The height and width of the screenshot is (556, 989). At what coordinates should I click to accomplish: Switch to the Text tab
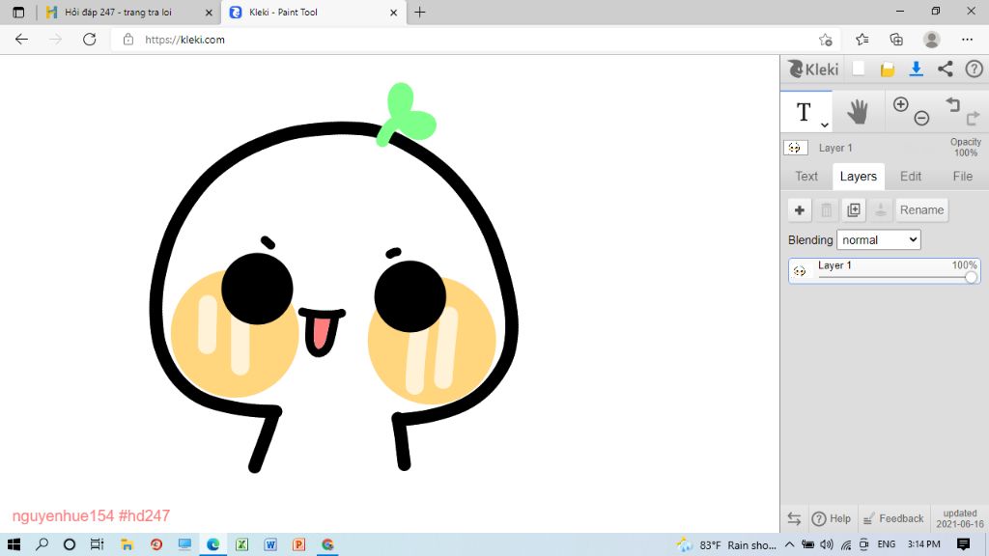click(x=806, y=177)
